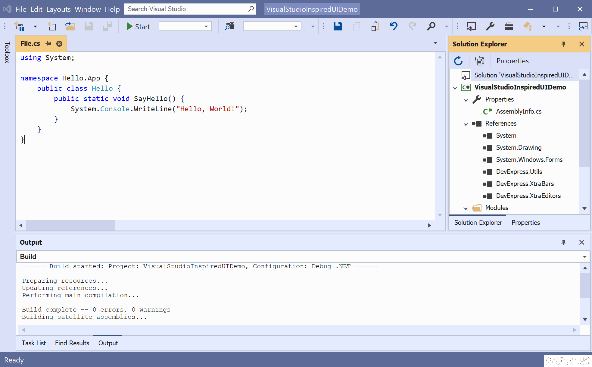The height and width of the screenshot is (367, 592).
Task: Collapse the References tree node
Action: coord(466,124)
